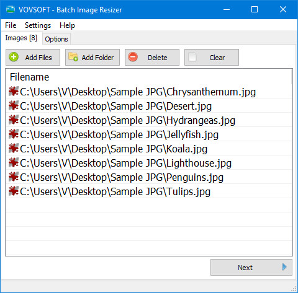Minimize the Batch Image Resizer window
Image resolution: width=298 pixels, height=293 pixels.
point(227,9)
